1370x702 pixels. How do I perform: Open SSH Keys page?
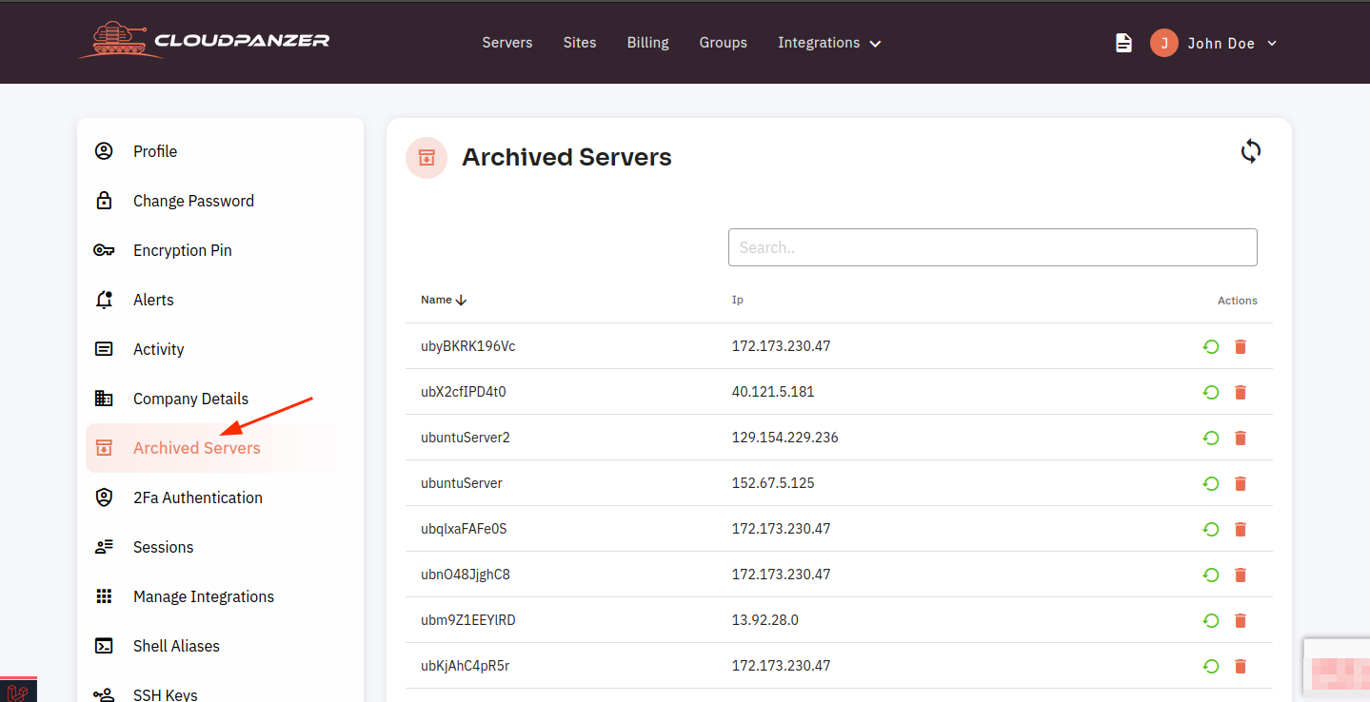[166, 694]
